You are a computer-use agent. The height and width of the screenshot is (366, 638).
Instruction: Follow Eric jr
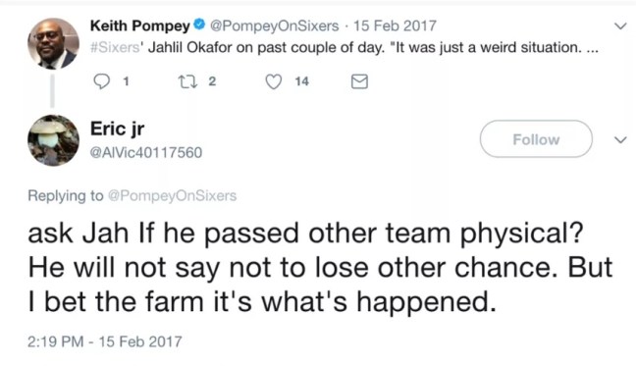(x=536, y=139)
